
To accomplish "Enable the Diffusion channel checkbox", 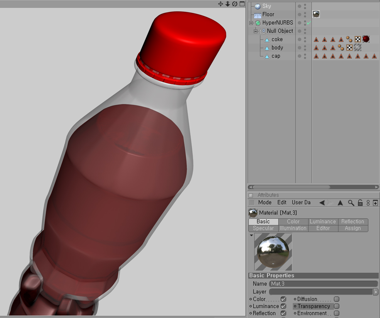I will point(336,299).
